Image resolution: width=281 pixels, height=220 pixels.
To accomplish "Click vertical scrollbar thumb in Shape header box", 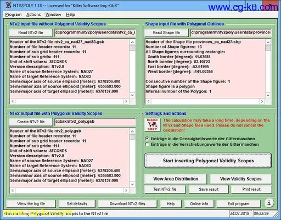I will pos(268,48).
